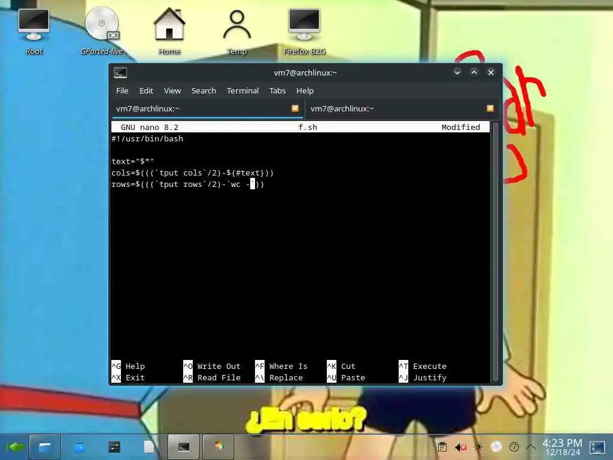Minimize the terminal with the down chevron
613x460 pixels.
tap(457, 72)
